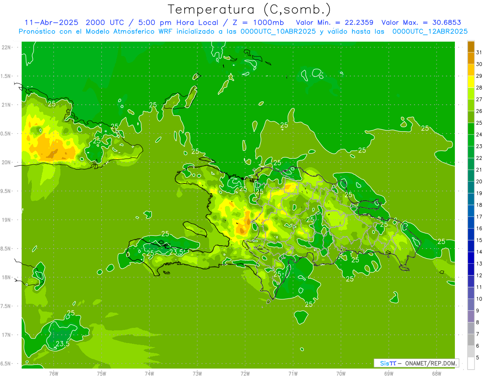This screenshot has width=490, height=379.
Task: Select the date text "11-Abr-2025"
Action: (51, 22)
